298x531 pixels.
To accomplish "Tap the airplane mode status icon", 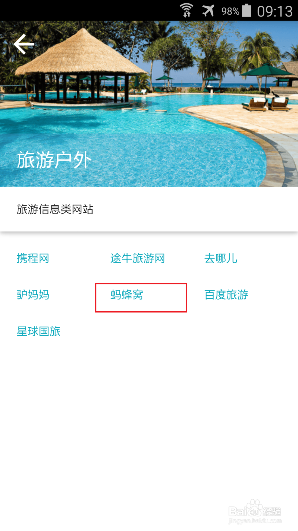I will click(x=208, y=11).
